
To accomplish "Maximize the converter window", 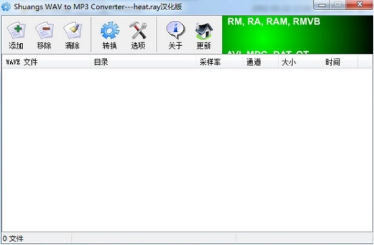I will [338, 5].
